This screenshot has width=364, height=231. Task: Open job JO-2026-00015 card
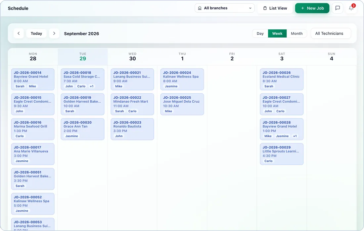(33, 104)
